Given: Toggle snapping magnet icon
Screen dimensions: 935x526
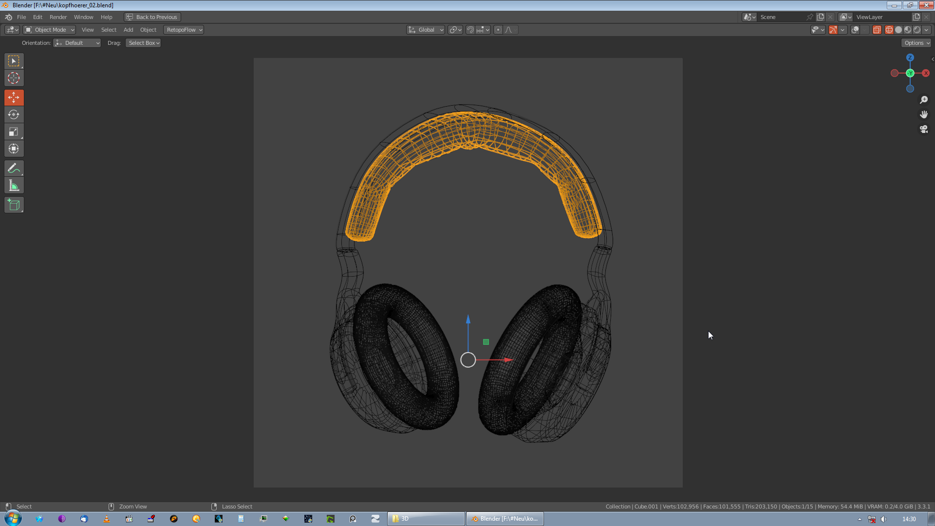Looking at the screenshot, I should coord(470,30).
